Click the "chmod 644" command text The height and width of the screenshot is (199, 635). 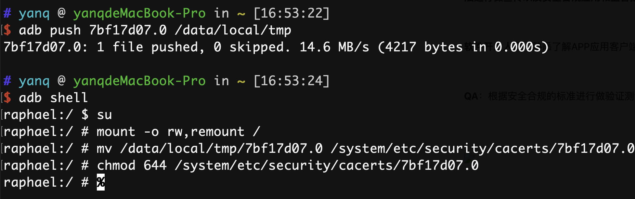[x=132, y=166]
